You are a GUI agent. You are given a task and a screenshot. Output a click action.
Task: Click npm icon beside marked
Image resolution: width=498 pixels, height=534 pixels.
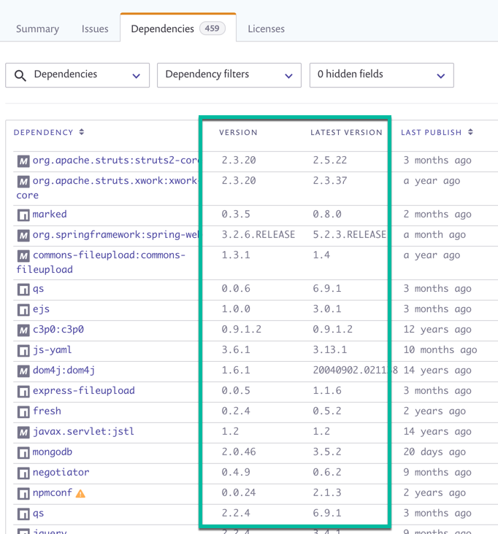coord(23,216)
